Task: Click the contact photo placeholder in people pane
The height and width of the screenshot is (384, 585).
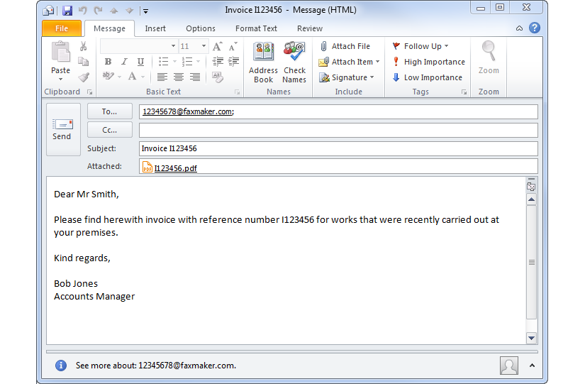Action: 509,366
